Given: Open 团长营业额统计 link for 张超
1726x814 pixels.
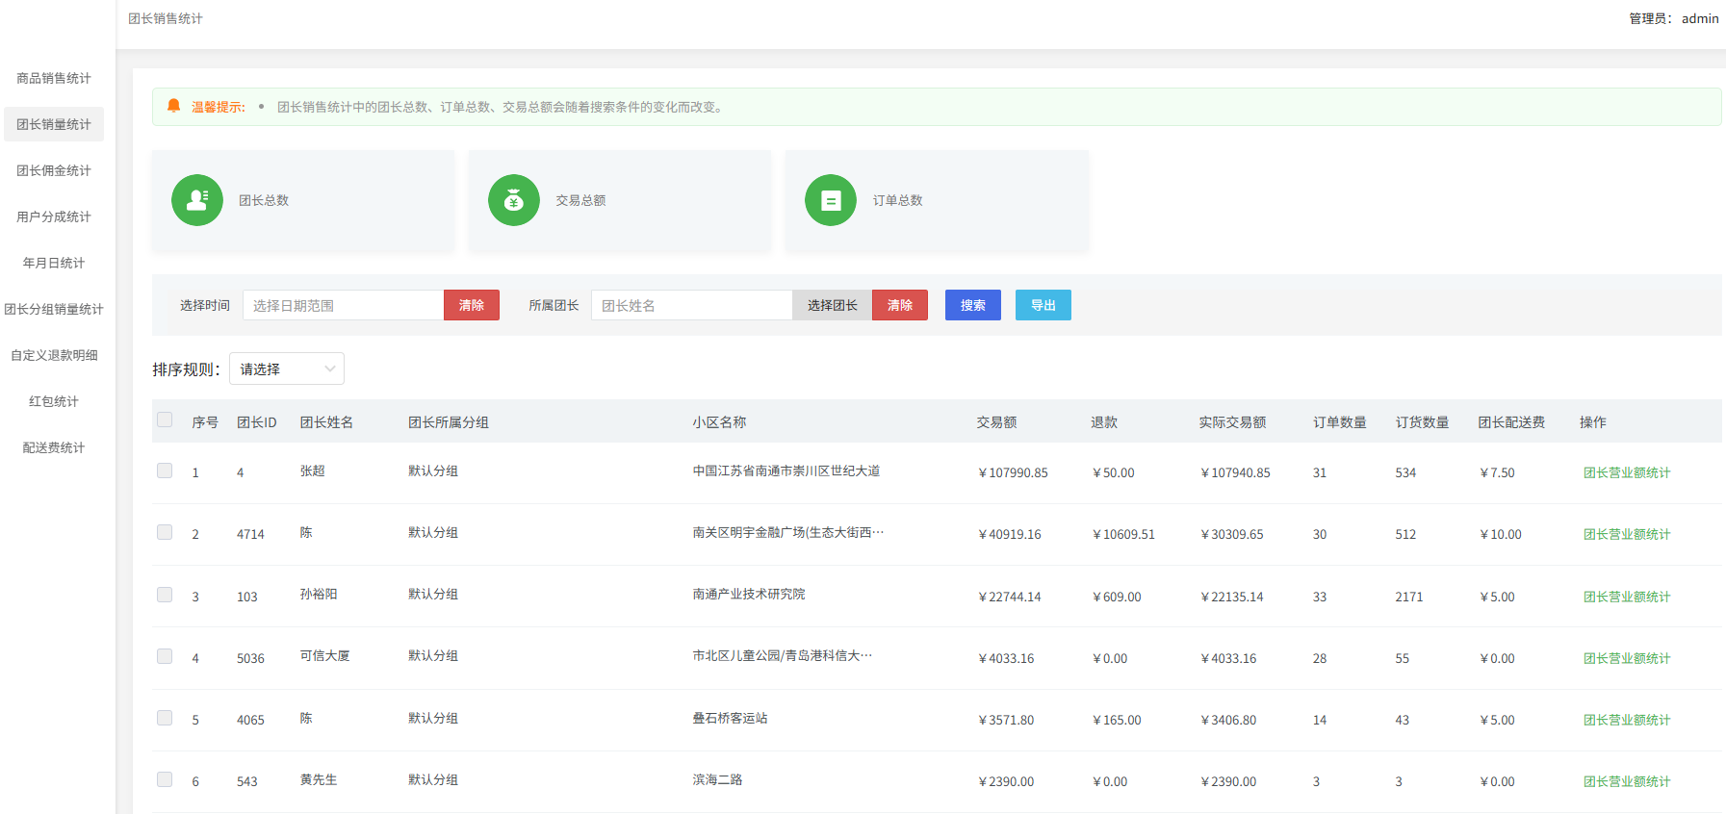Looking at the screenshot, I should (x=1626, y=472).
